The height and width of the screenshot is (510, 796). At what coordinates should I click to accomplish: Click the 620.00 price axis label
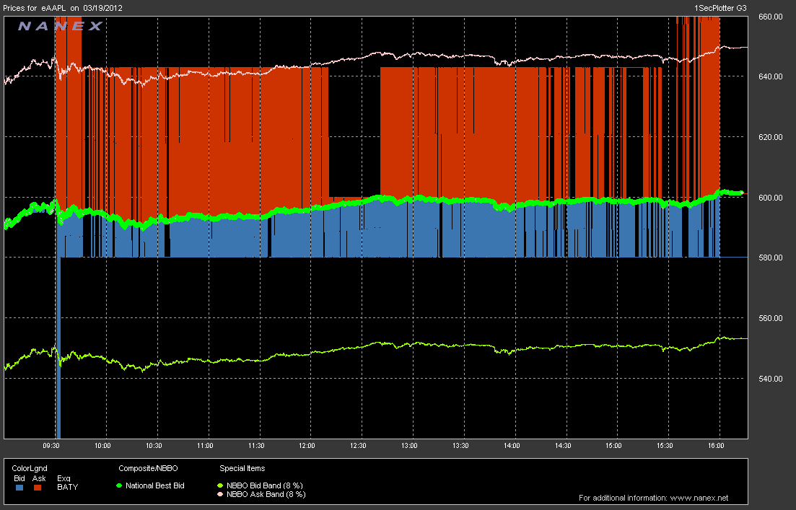coord(770,137)
